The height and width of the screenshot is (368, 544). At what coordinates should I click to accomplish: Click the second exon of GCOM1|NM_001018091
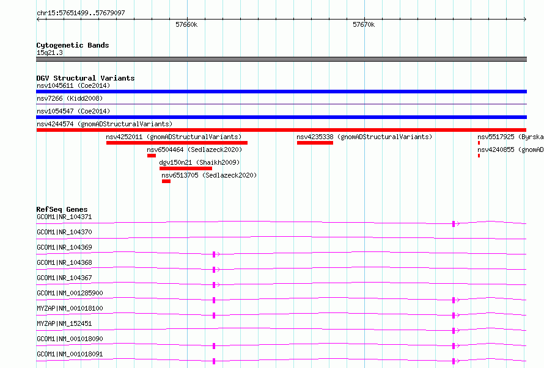[454, 361]
